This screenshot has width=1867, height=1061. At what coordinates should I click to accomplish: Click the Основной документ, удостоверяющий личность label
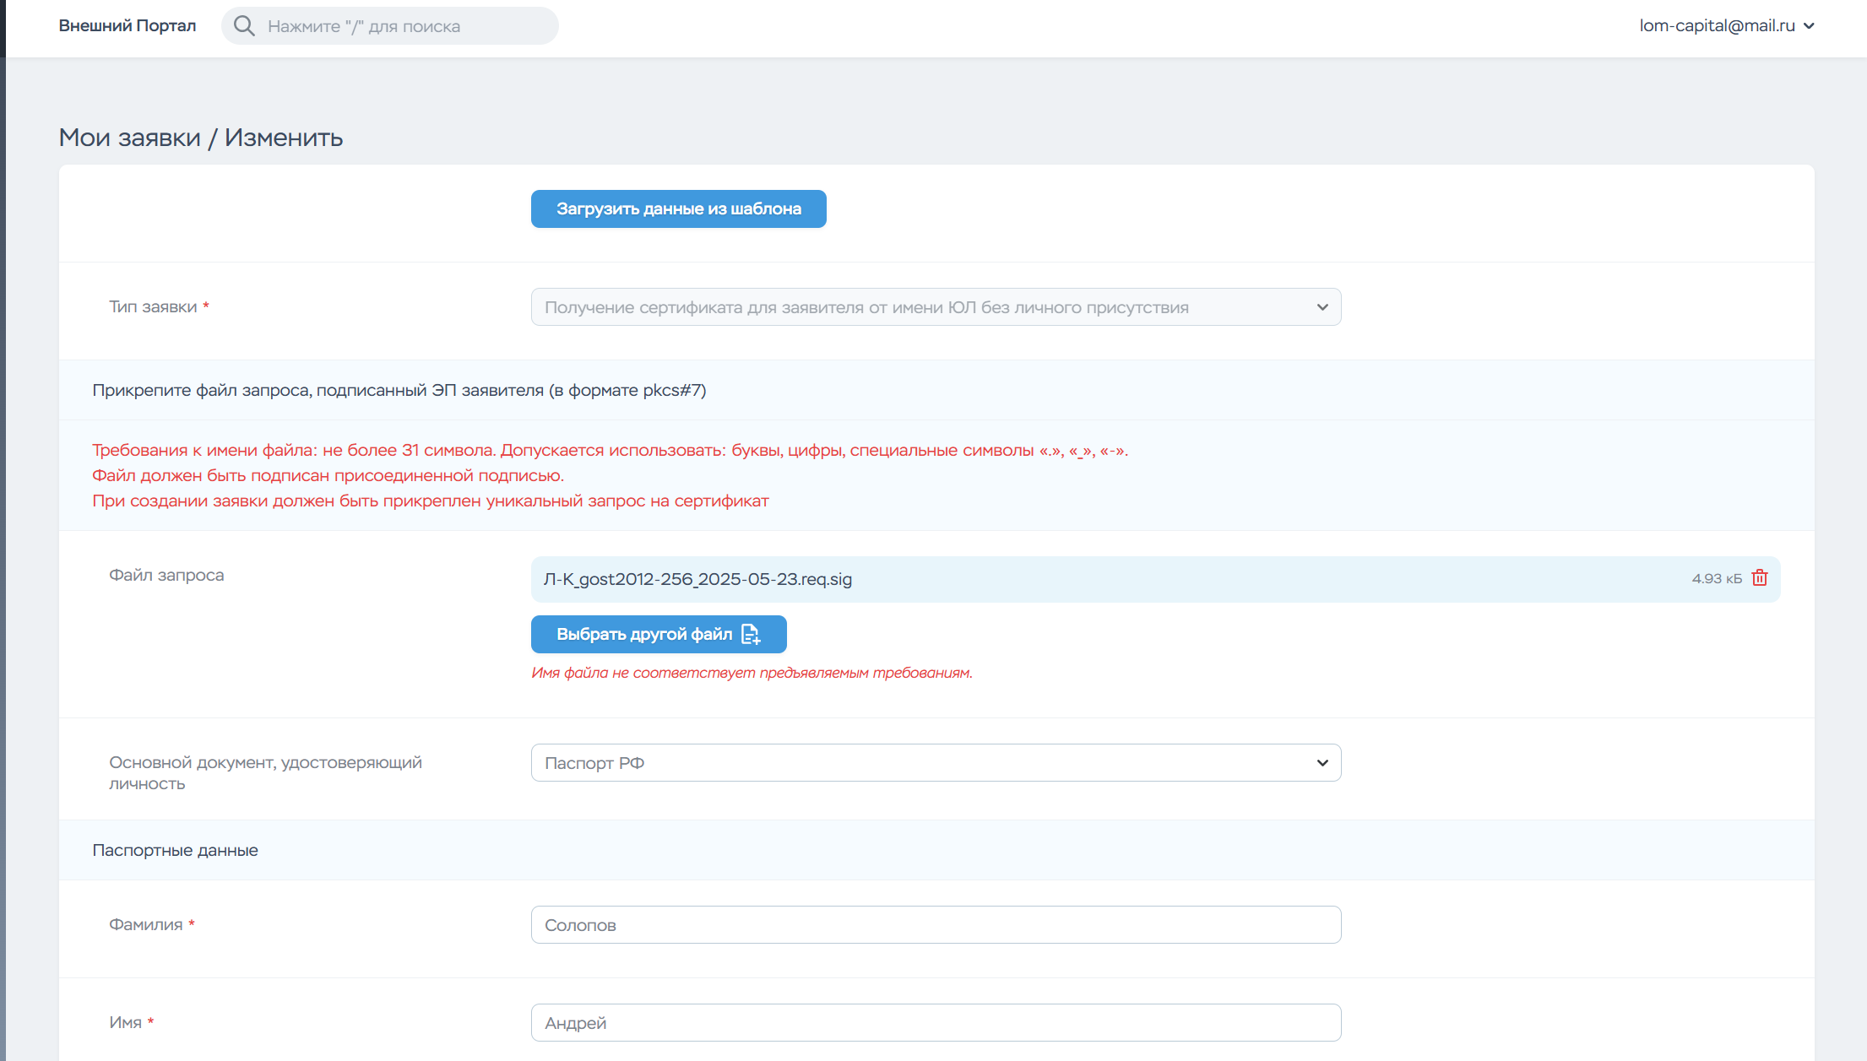(265, 773)
